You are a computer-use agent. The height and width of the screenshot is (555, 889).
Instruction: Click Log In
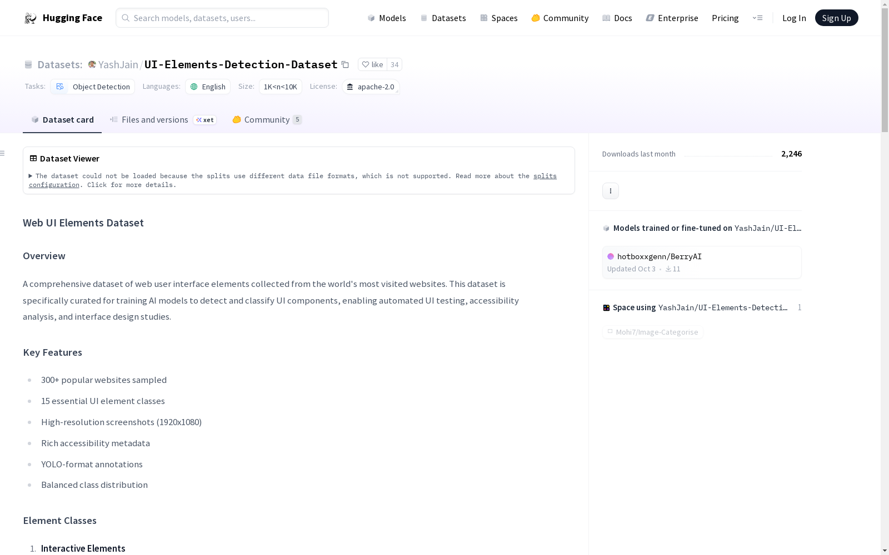[x=794, y=18]
